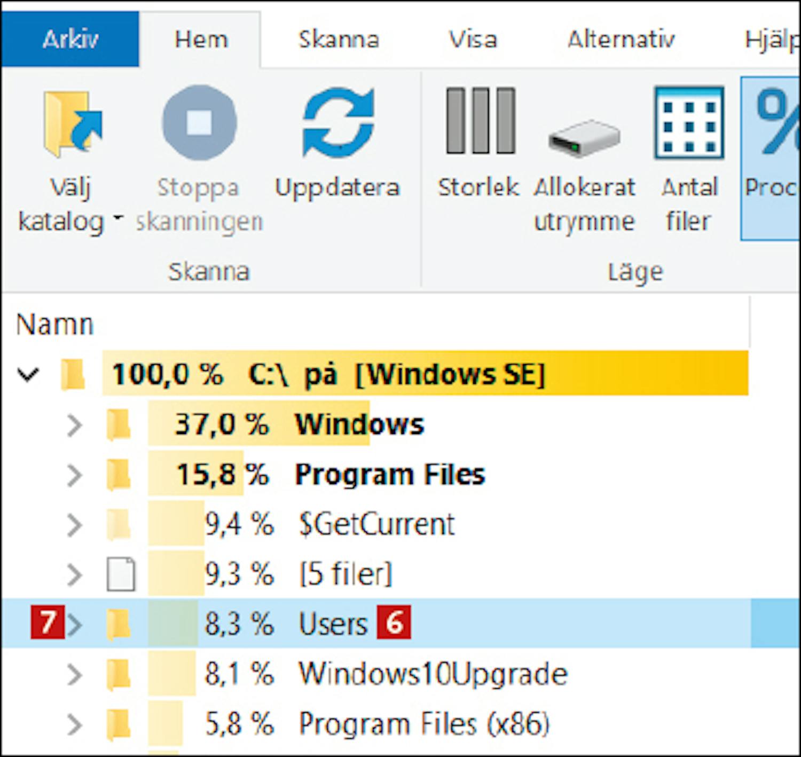Open the Arkiv menu tab
The height and width of the screenshot is (757, 801).
click(70, 39)
